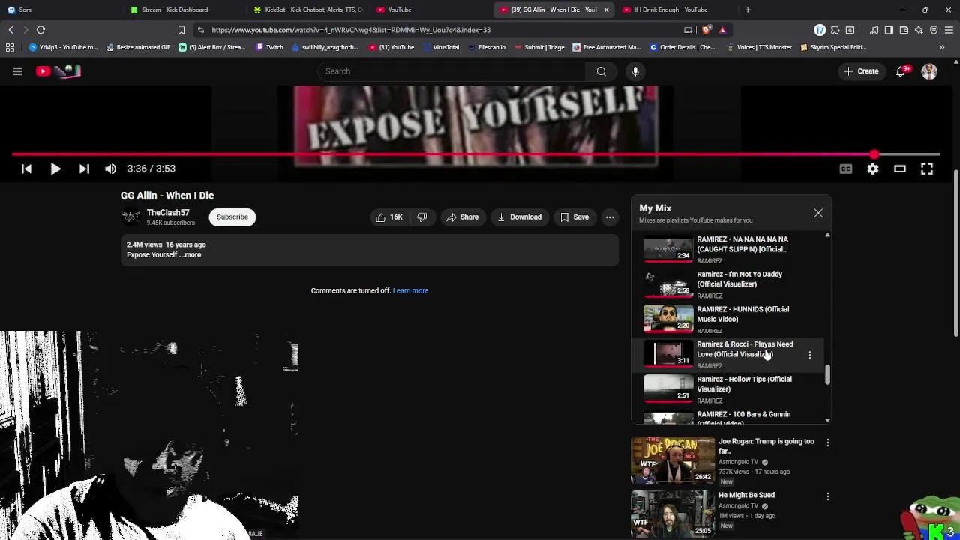Open options for He Might Be Sued video
This screenshot has height=540, width=960.
click(828, 496)
